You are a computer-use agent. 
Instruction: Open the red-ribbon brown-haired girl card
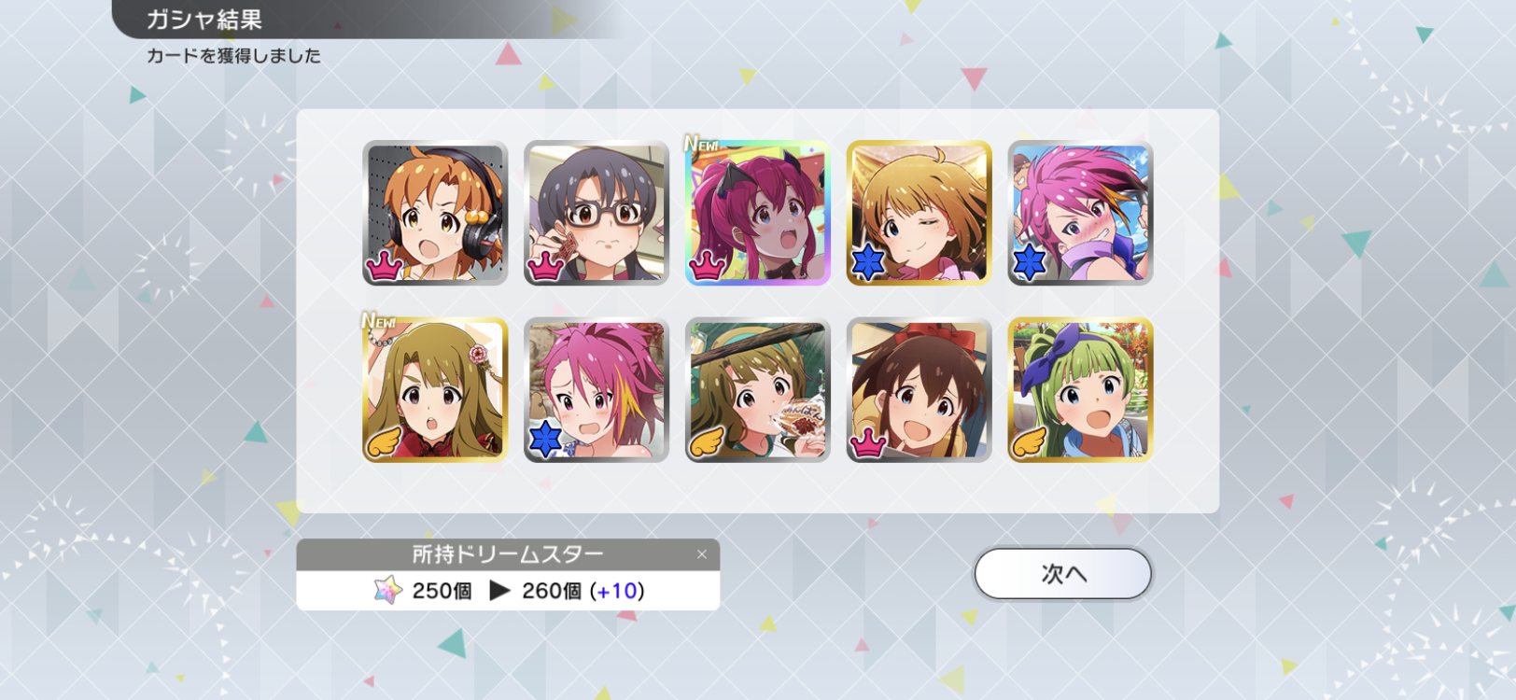pos(919,390)
